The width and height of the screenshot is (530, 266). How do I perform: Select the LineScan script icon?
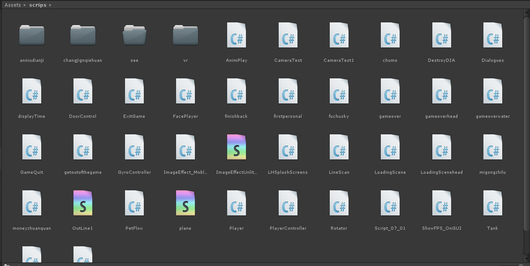(x=339, y=147)
